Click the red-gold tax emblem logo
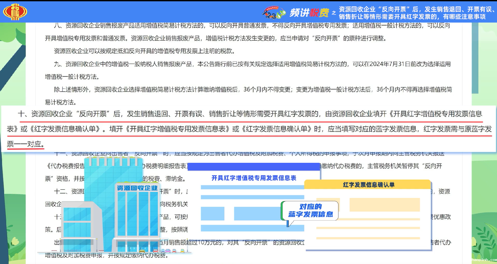Image resolution: width=497 pixels, height=264 pixels. (x=15, y=12)
